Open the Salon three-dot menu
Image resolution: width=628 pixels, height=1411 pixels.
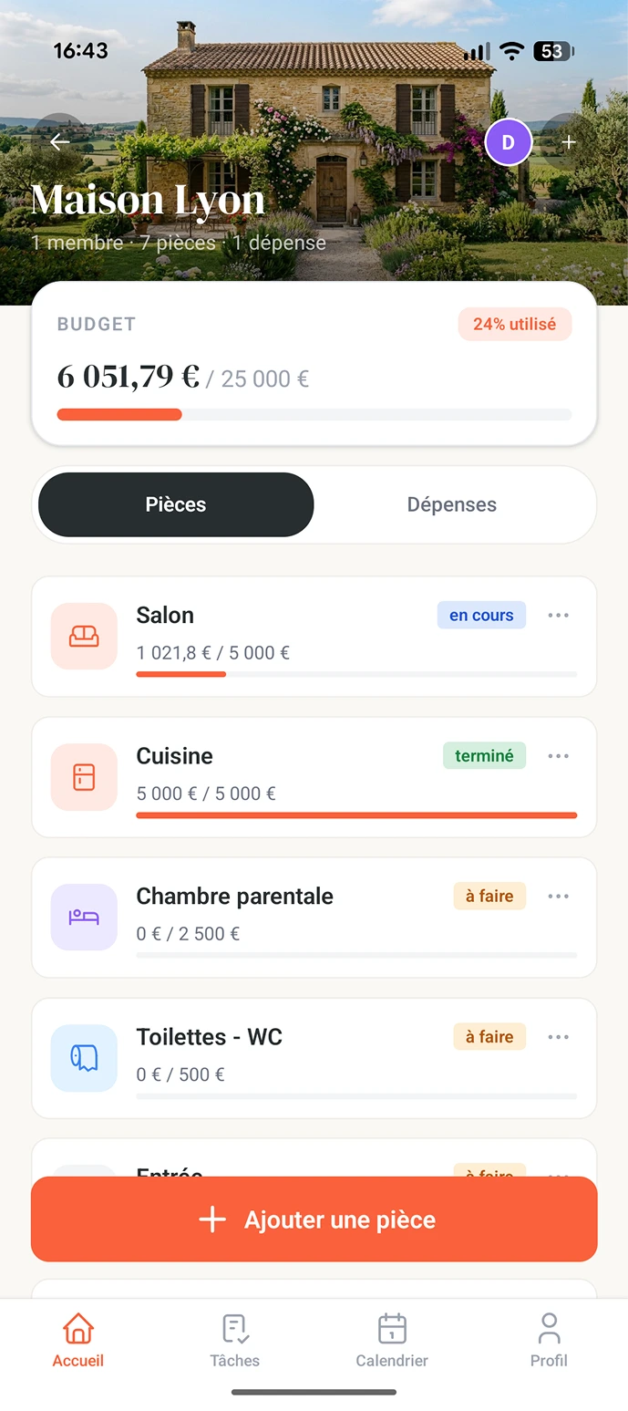[559, 616]
